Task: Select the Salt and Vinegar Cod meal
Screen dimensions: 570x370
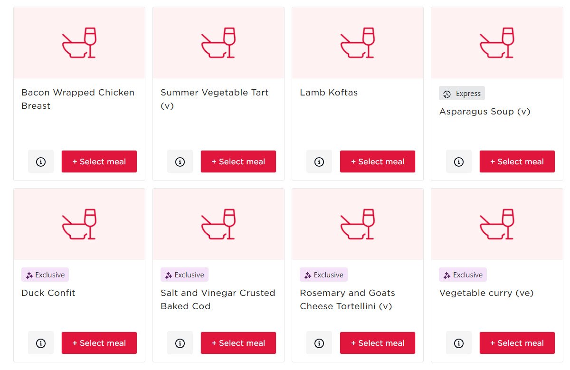Action: coord(238,343)
